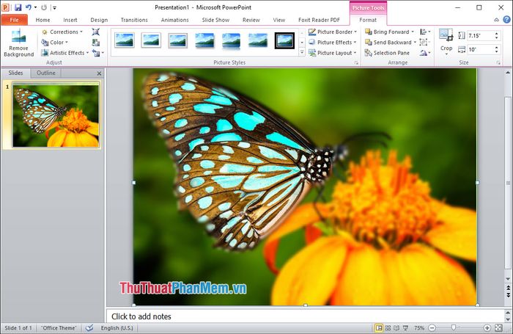This screenshot has width=513, height=334.
Task: Apply the second picture style with white frame
Action: pyautogui.click(x=151, y=40)
